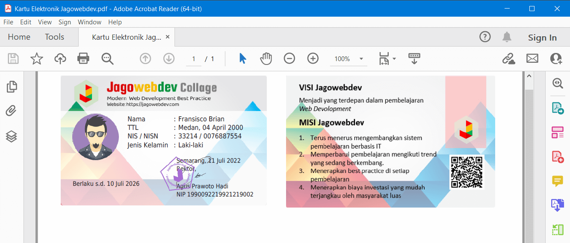The height and width of the screenshot is (243, 570).
Task: Switch to the Home tab
Action: coord(19,37)
